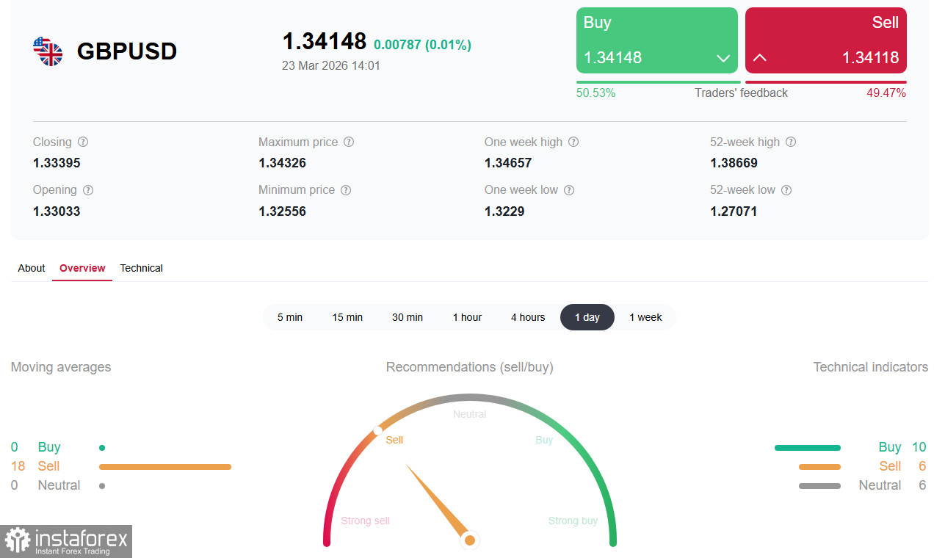Click the red Sell button

tap(826, 40)
